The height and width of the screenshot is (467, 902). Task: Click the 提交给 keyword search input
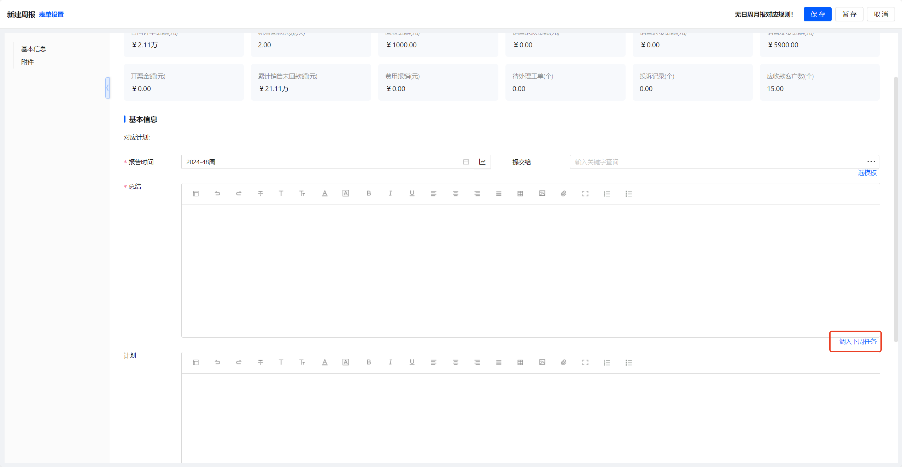[x=716, y=162]
